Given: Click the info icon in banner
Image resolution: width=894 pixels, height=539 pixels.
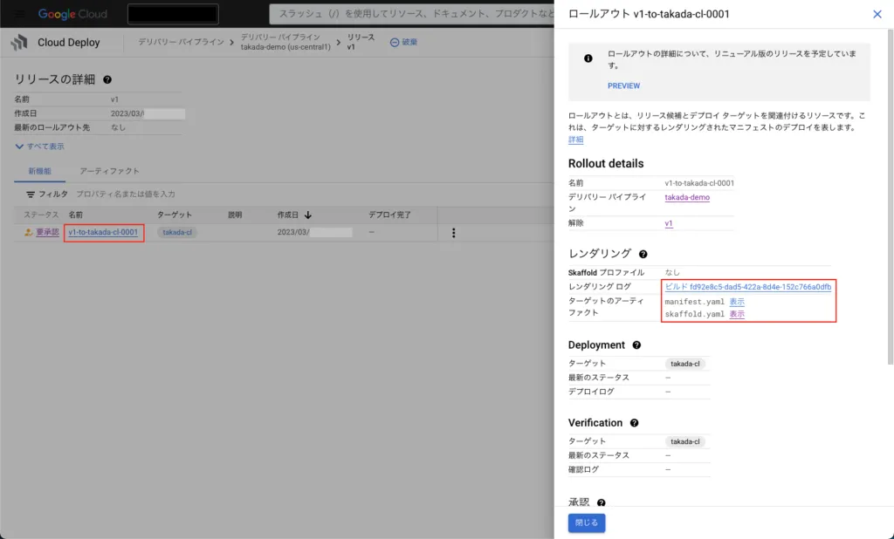Looking at the screenshot, I should tap(588, 58).
